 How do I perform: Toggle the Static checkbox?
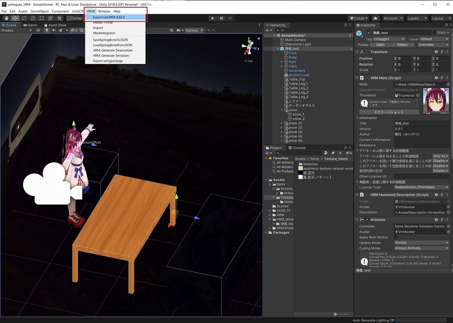click(434, 33)
